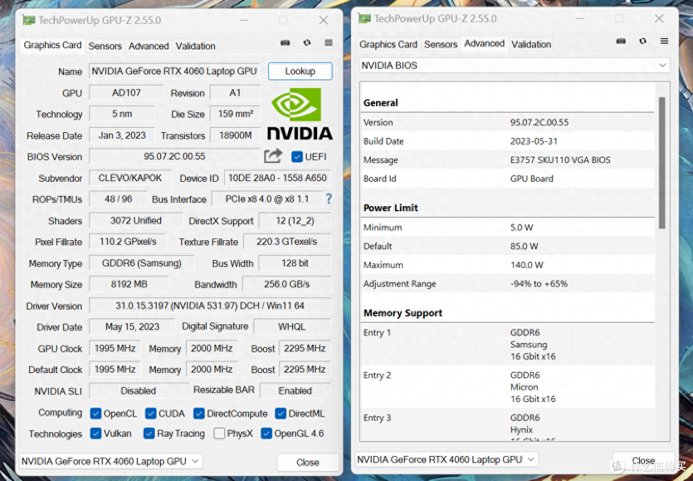The image size is (693, 481).
Task: Toggle the CUDA checkbox
Action: (x=151, y=414)
